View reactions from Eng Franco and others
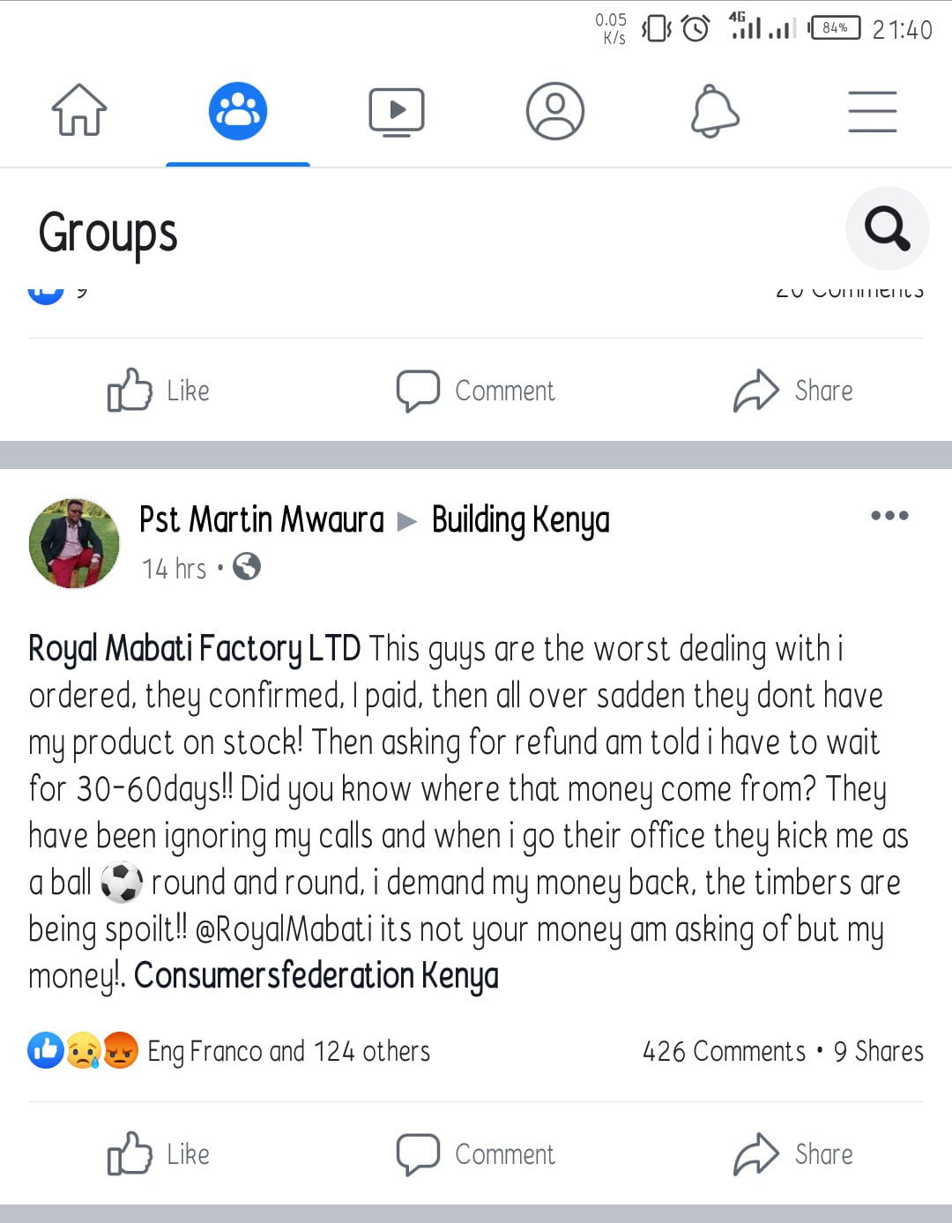 [x=288, y=1051]
